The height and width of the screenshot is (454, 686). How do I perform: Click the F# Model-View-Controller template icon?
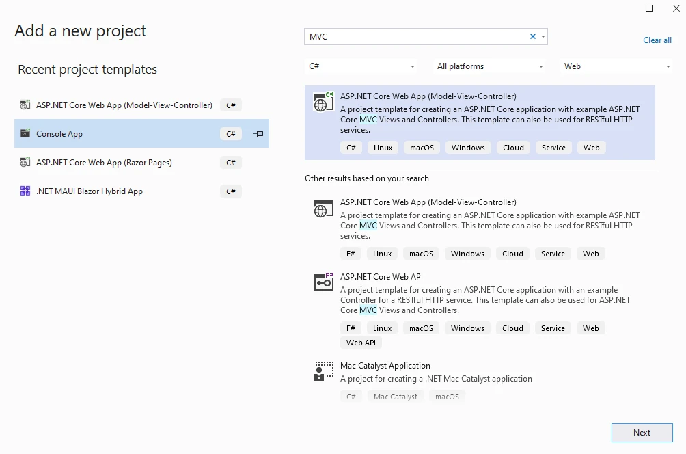(323, 208)
